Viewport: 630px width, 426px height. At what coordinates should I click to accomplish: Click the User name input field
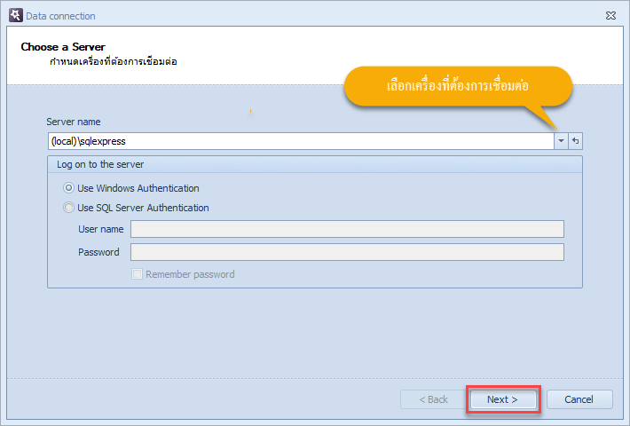[x=347, y=229]
